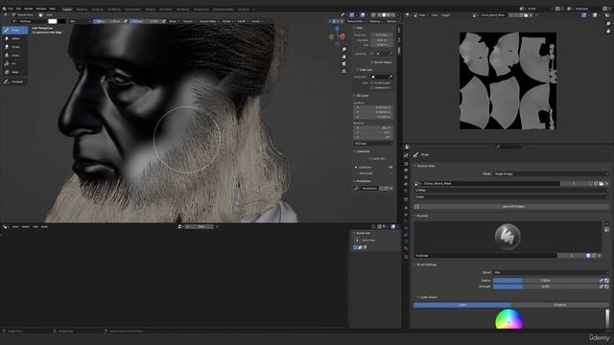Adjust the Strength slider in Brush Settings
This screenshot has width=614, height=345.
tap(546, 287)
